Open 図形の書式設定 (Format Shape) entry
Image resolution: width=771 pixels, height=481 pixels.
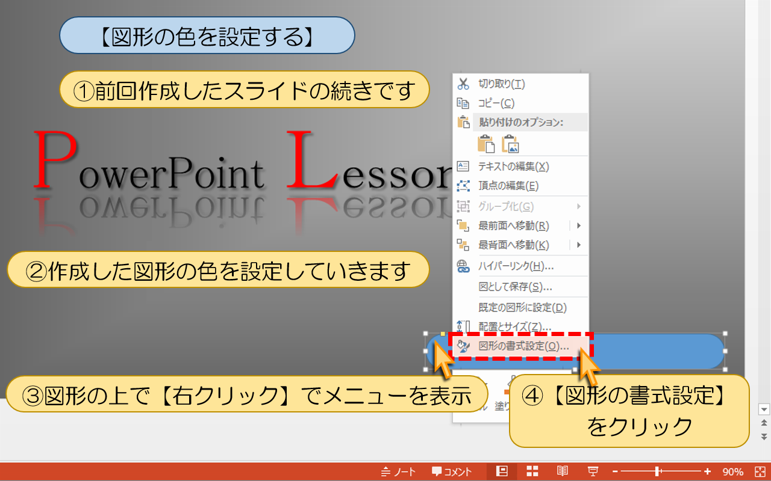click(x=521, y=346)
